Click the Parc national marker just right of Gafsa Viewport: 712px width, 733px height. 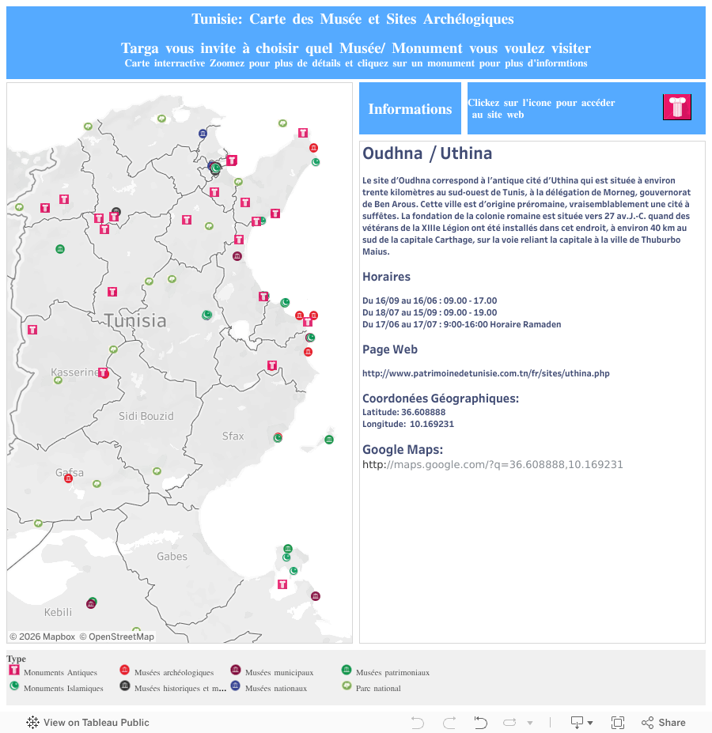pos(97,484)
